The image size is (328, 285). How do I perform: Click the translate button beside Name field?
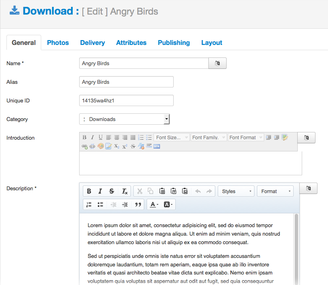(217, 63)
